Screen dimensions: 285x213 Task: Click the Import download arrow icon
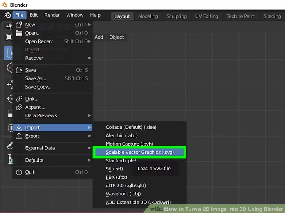[19, 128]
